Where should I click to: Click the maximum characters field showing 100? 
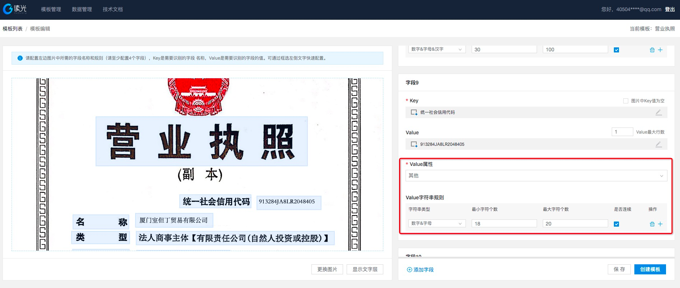575,49
